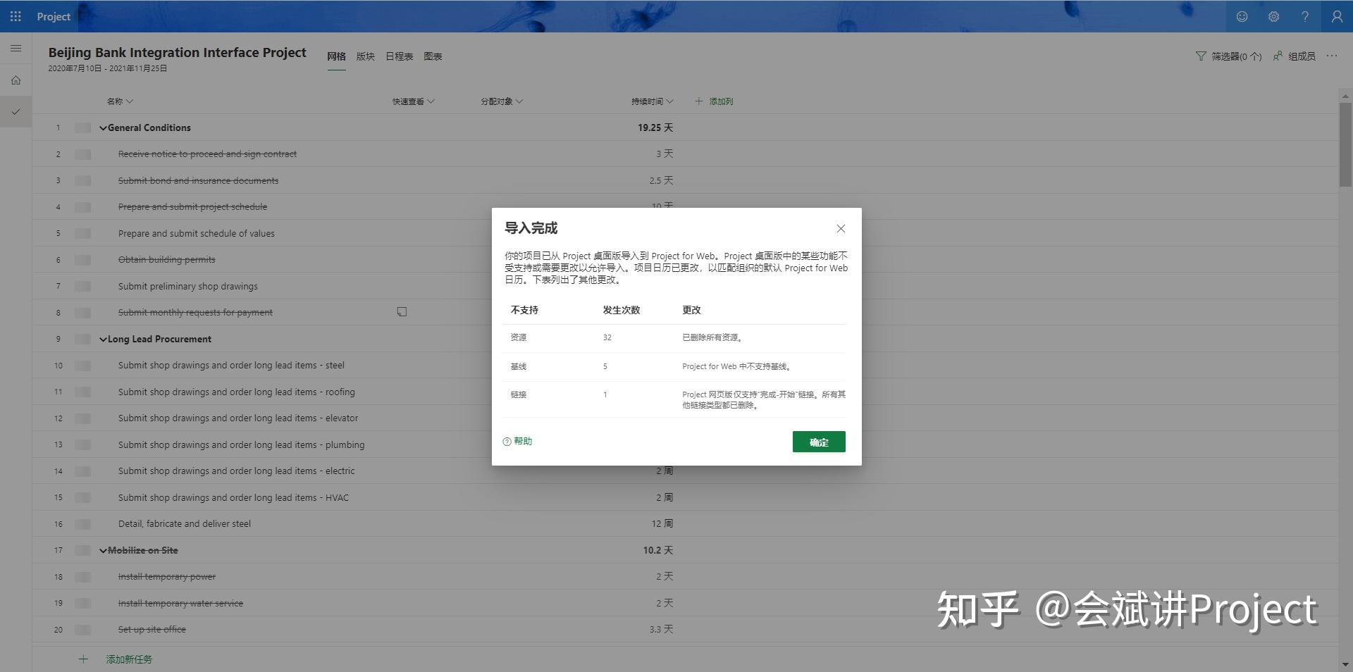Click 10.2 天 duration of Mobilize on Site

coord(658,550)
